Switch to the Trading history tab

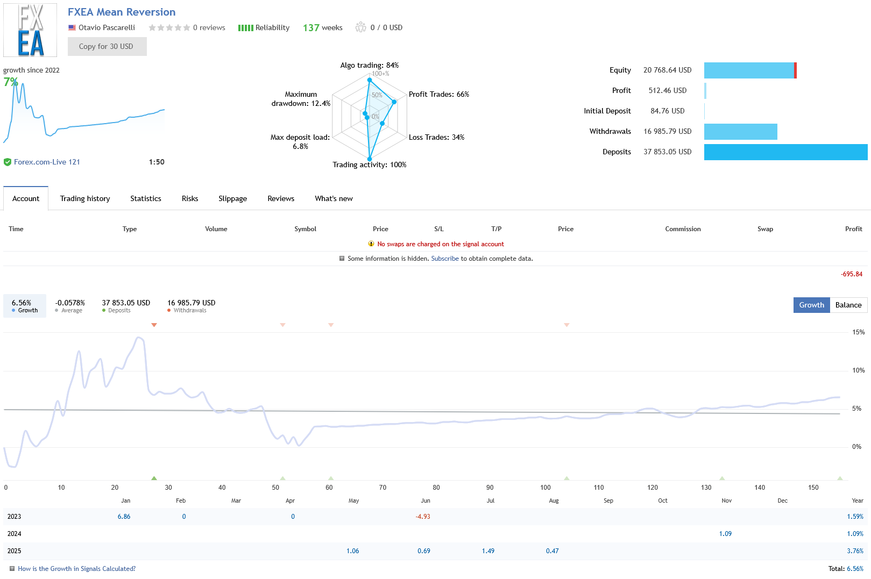[85, 198]
